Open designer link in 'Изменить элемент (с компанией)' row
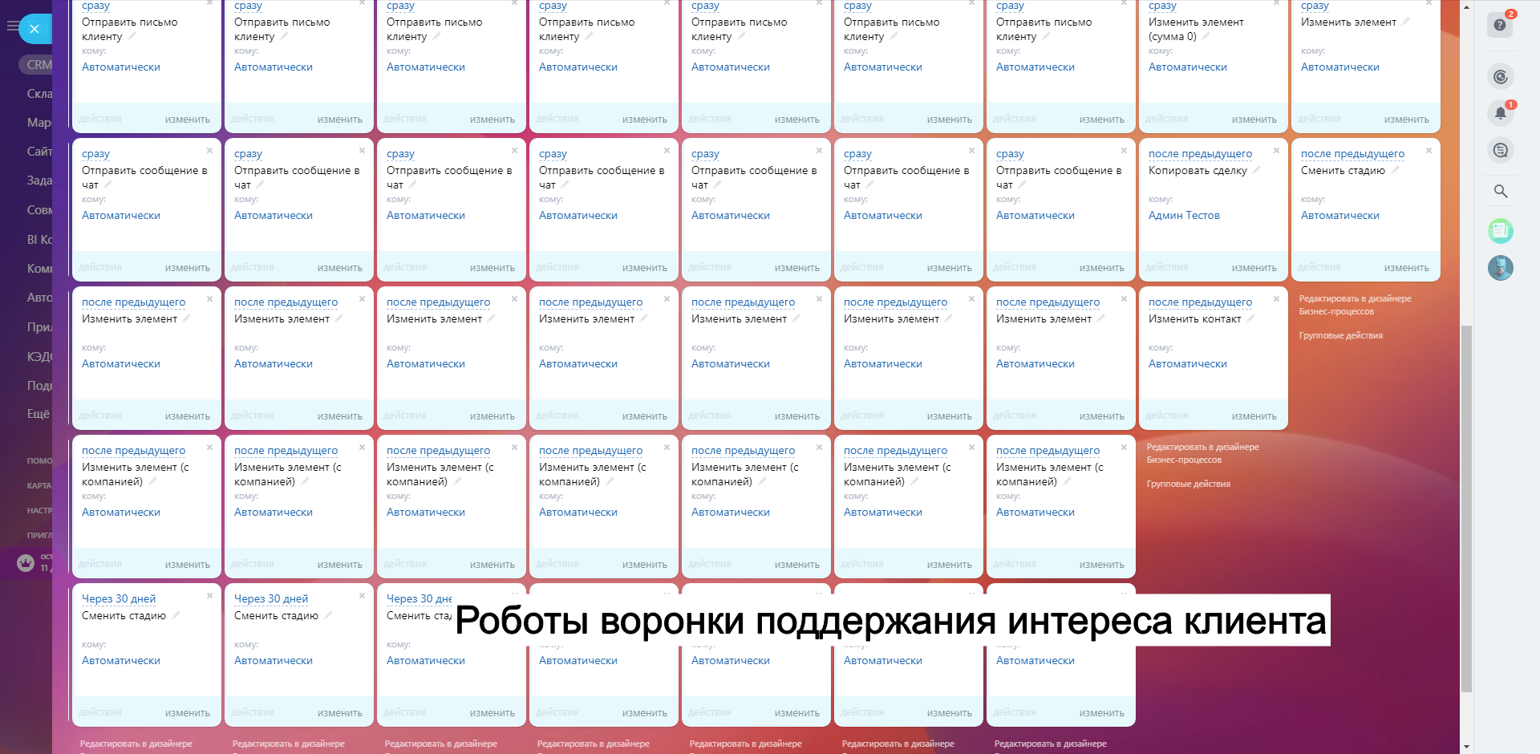Image resolution: width=1540 pixels, height=754 pixels. [1203, 453]
